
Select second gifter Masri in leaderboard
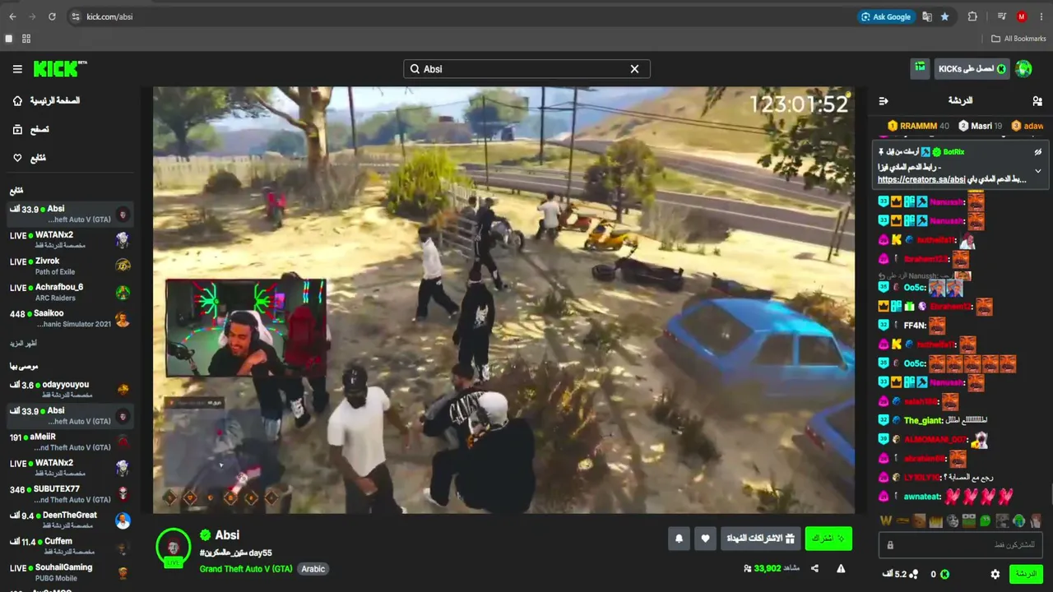point(980,126)
